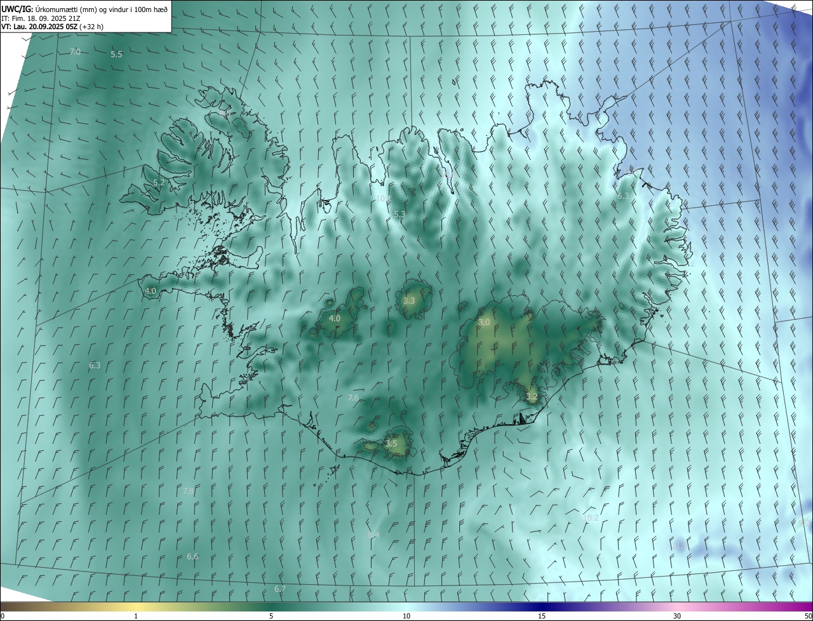Click the valid time line 'VT: Lau. 20.09.2025 05Z'
The image size is (813, 621).
coord(39,27)
